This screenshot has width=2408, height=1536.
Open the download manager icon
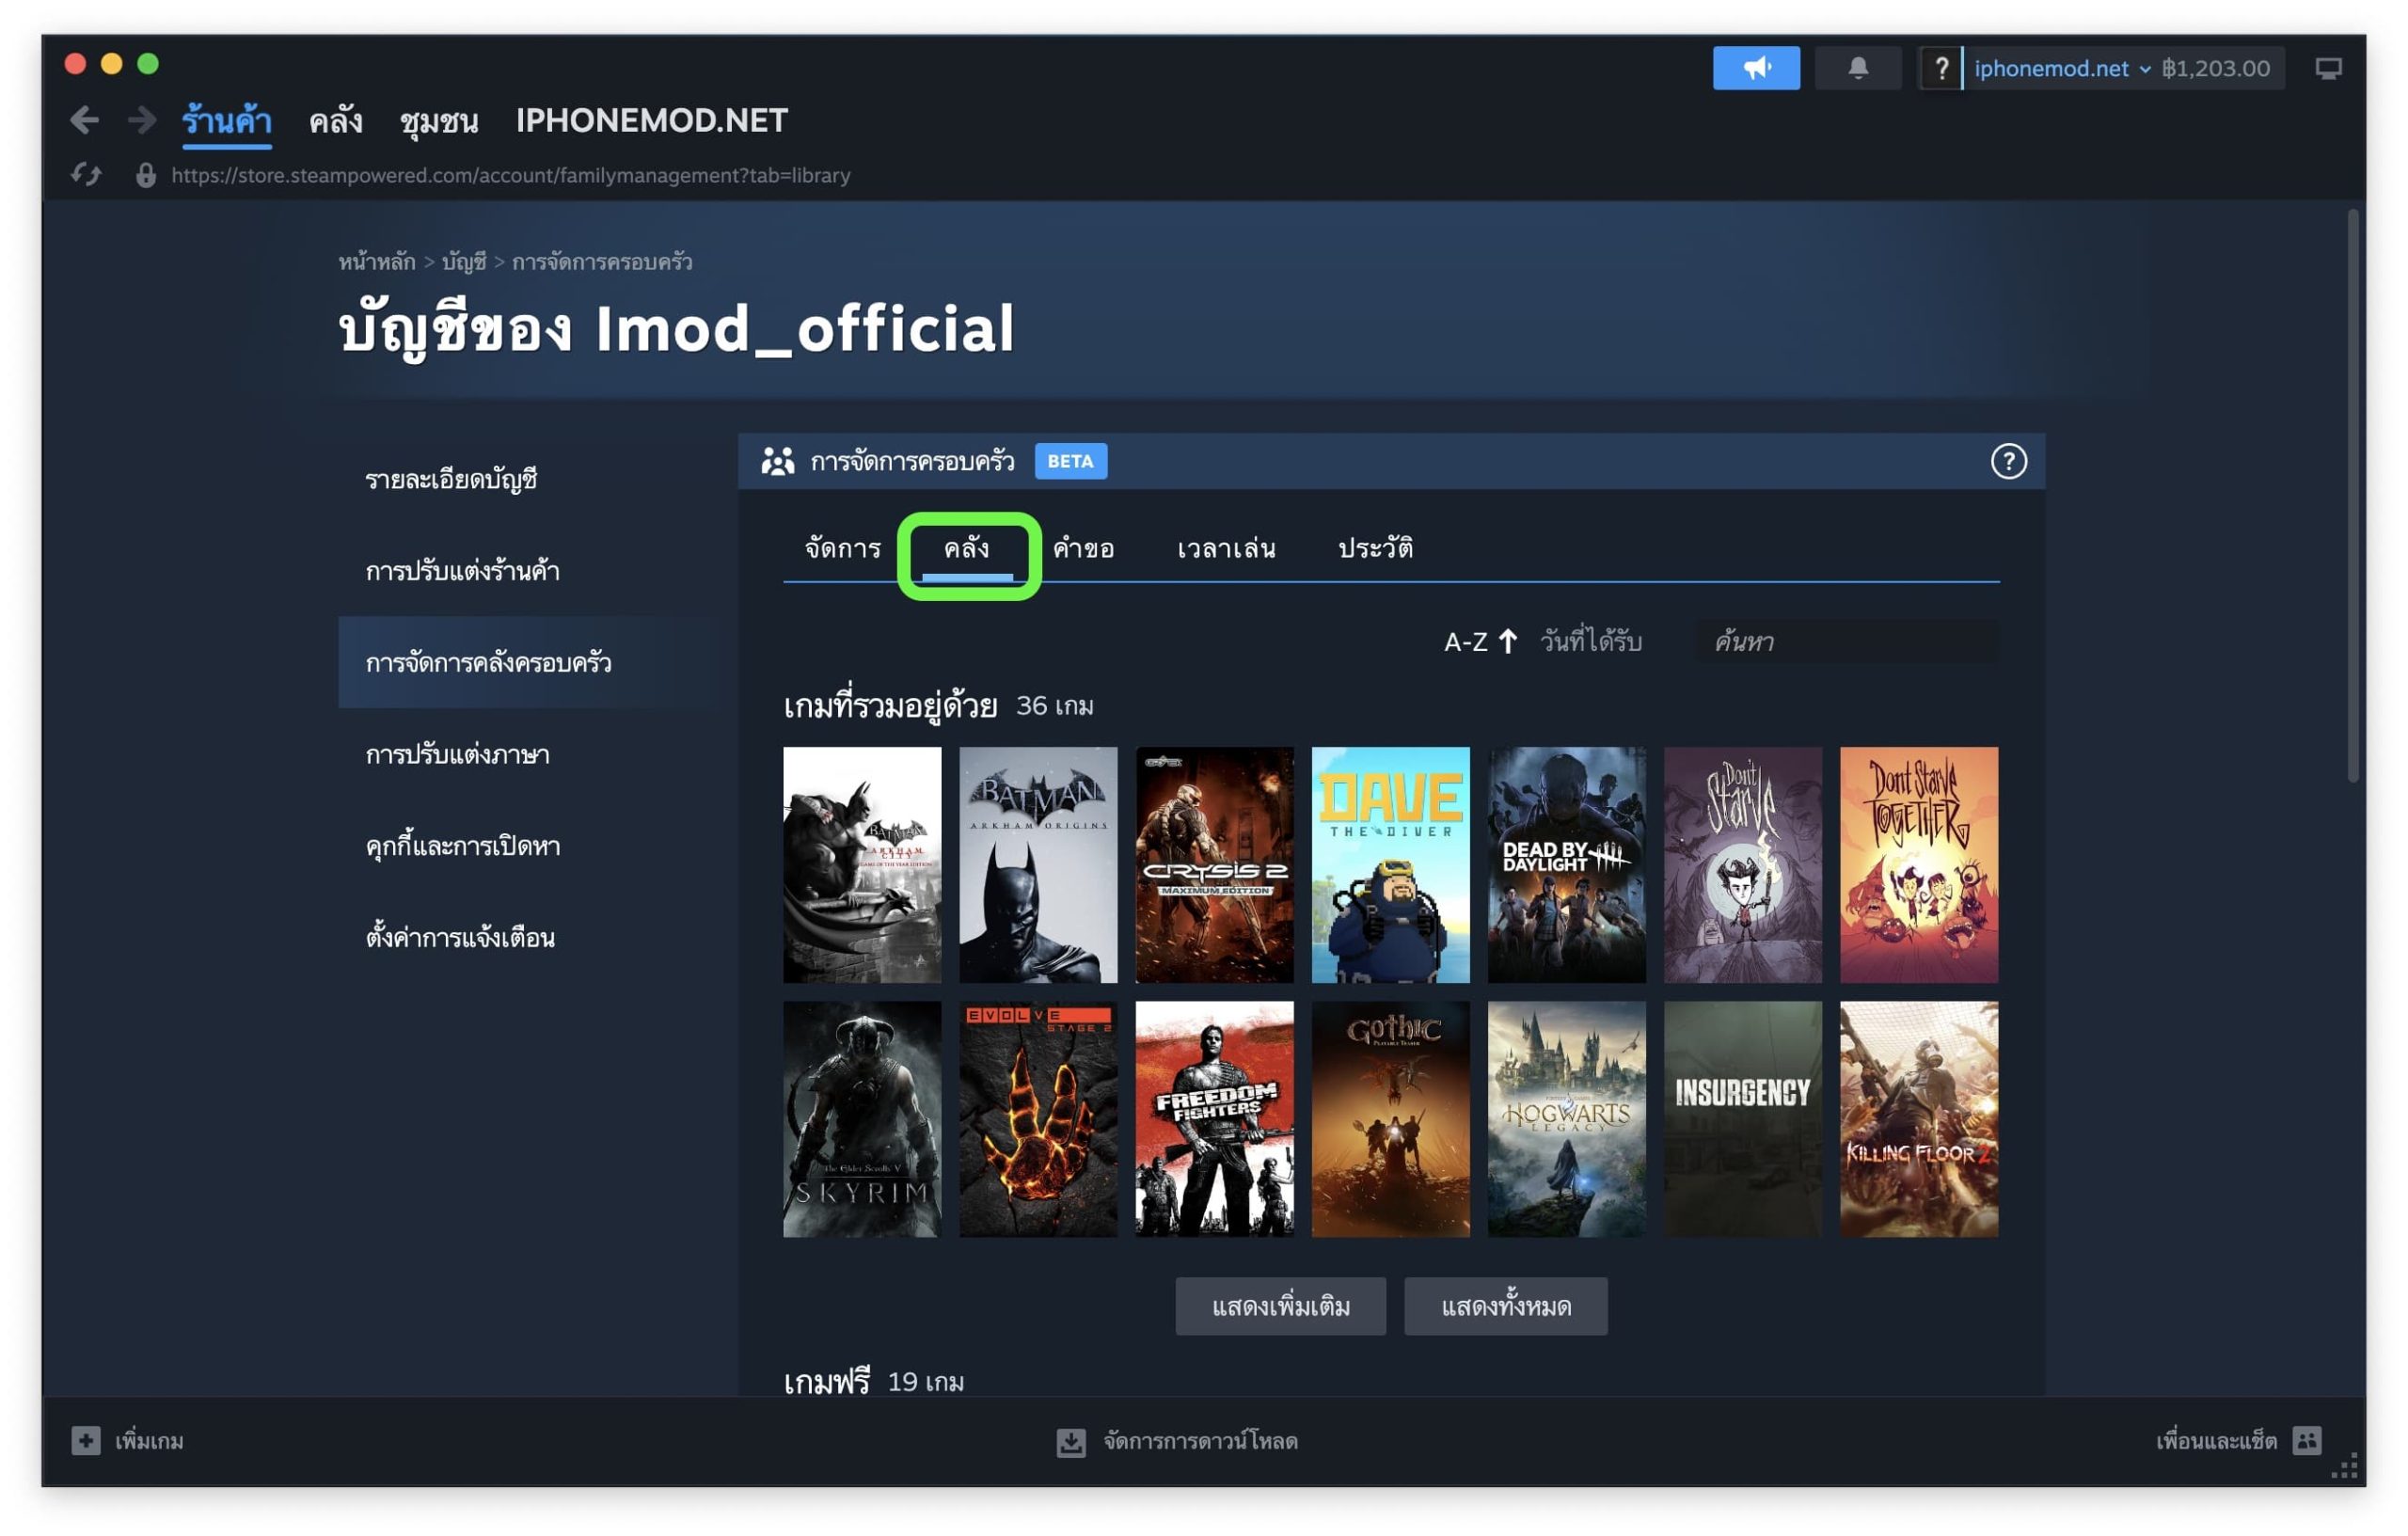pyautogui.click(x=1071, y=1441)
